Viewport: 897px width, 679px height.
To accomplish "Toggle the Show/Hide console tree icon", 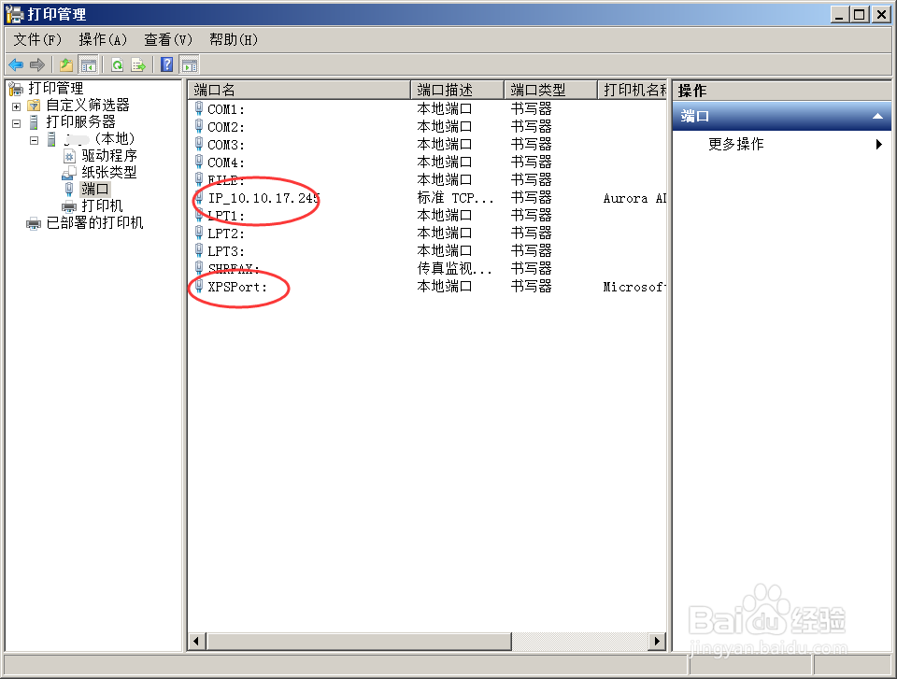I will pos(88,64).
